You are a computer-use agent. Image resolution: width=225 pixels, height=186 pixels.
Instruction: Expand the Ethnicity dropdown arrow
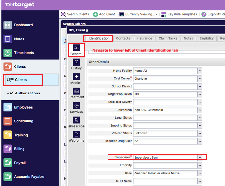[x=200, y=165]
